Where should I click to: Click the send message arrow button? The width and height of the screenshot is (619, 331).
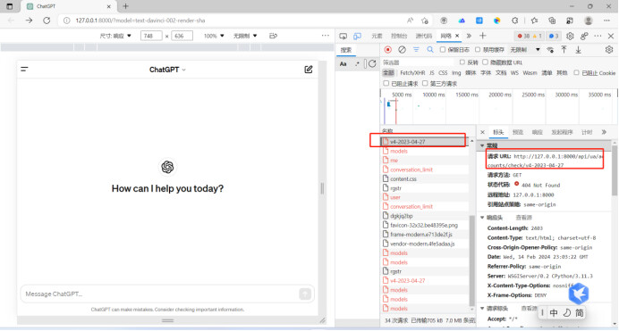305,294
